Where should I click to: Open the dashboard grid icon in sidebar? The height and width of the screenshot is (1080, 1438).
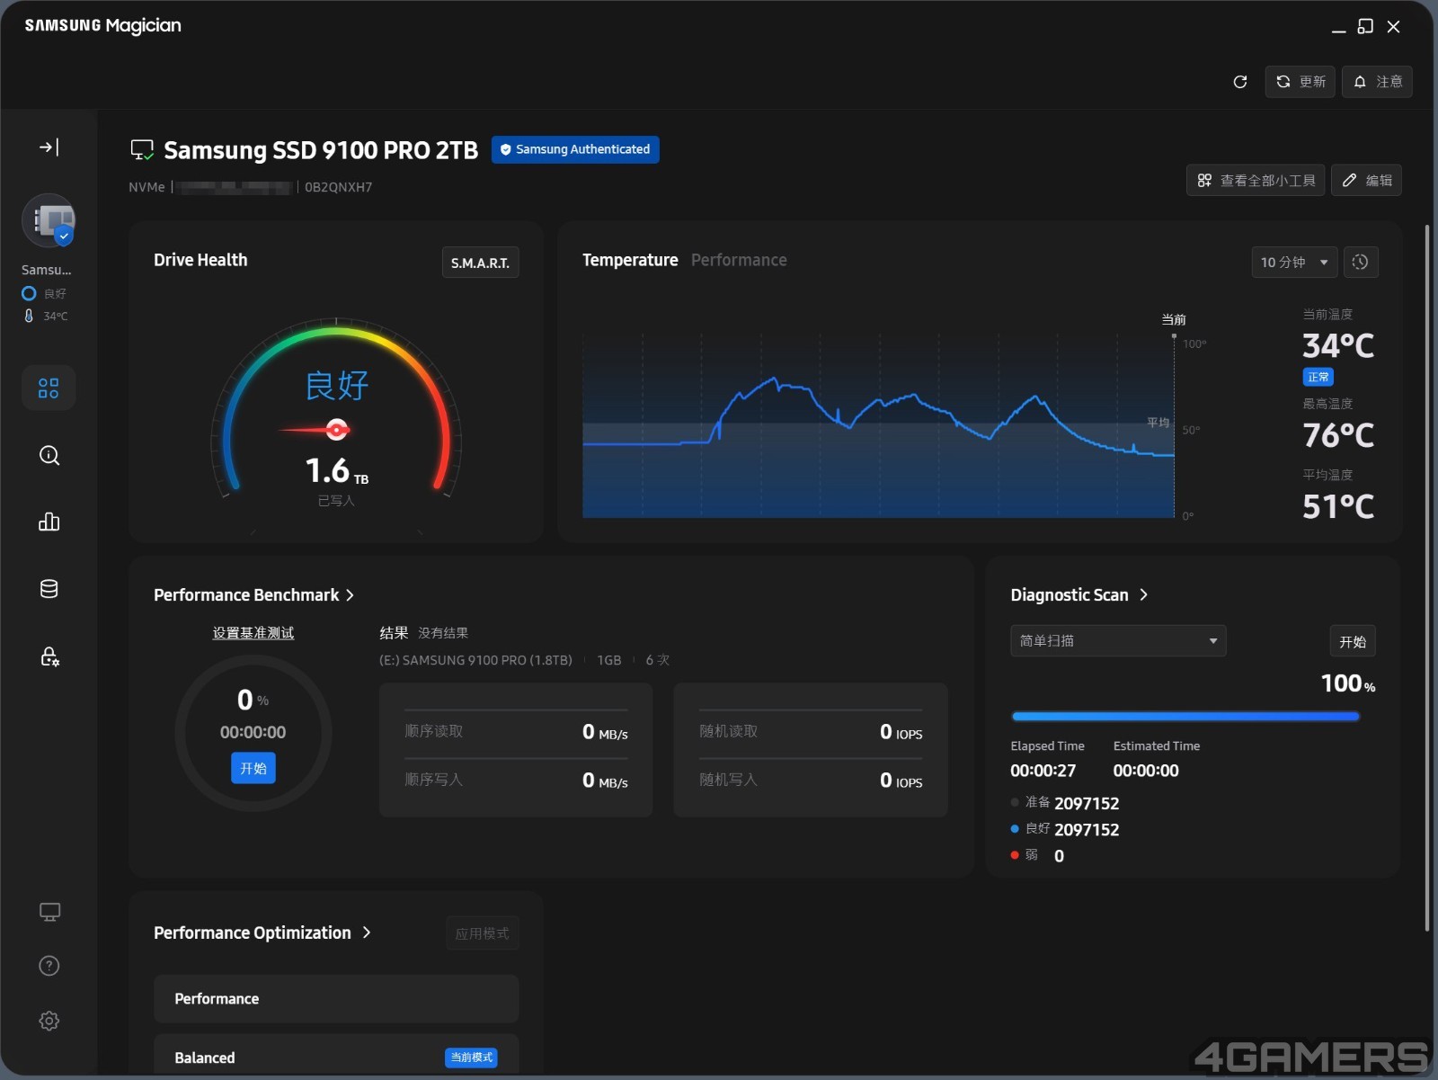(x=49, y=388)
